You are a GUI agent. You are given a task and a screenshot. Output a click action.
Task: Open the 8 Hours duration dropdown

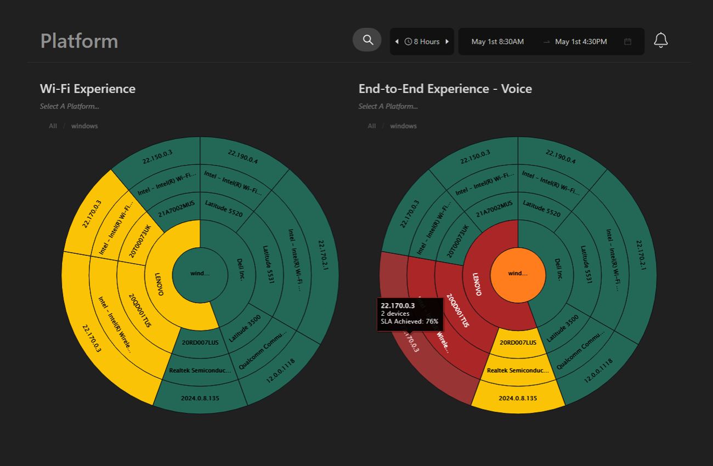422,42
